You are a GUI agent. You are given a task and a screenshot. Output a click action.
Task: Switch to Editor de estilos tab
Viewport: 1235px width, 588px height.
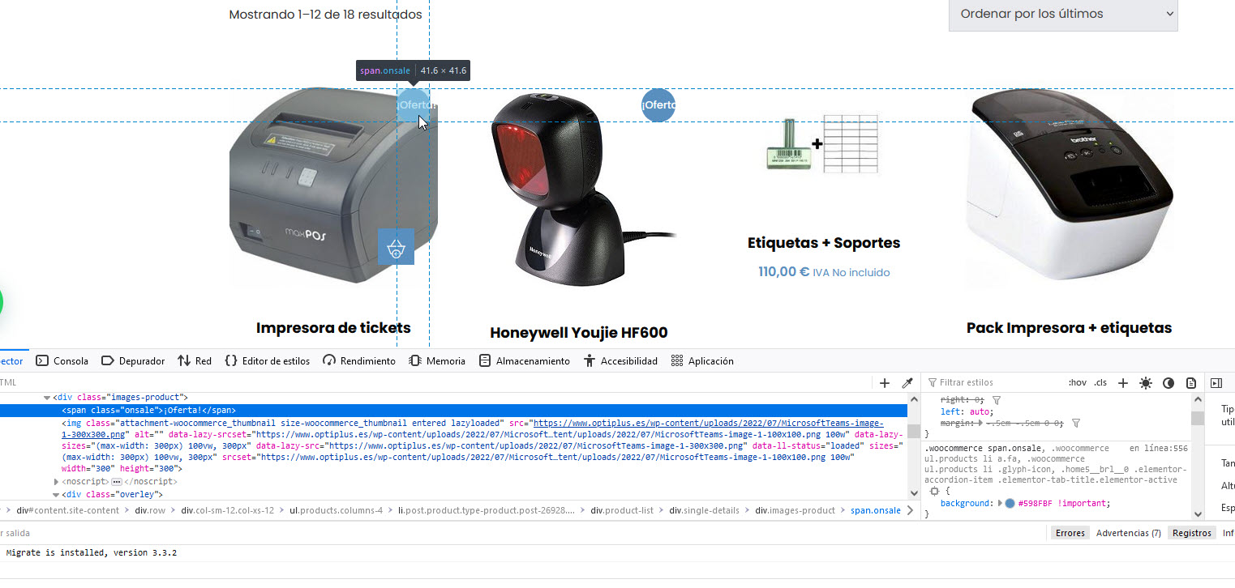[267, 360]
